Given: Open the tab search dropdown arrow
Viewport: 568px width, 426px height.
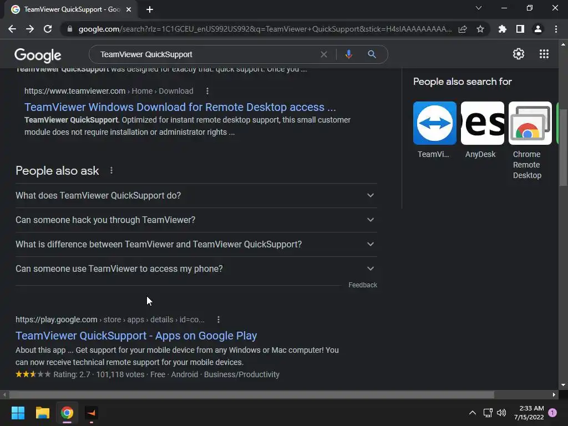Looking at the screenshot, I should pos(479,8).
